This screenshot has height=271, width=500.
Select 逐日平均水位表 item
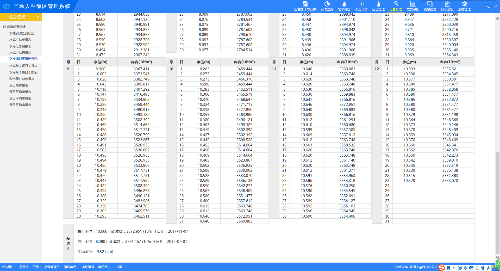(20, 98)
